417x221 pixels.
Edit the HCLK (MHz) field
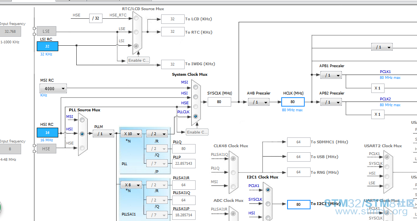[x=293, y=102]
